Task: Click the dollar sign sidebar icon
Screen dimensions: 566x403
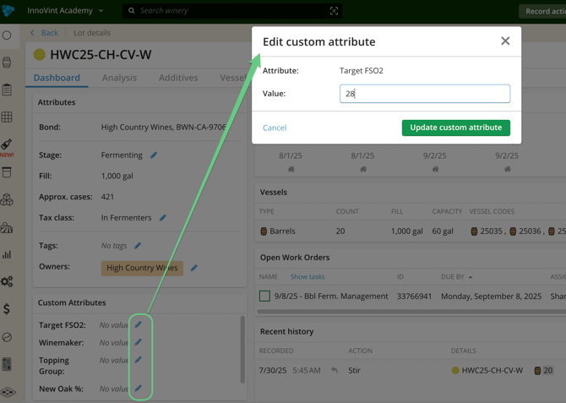Action: point(8,309)
